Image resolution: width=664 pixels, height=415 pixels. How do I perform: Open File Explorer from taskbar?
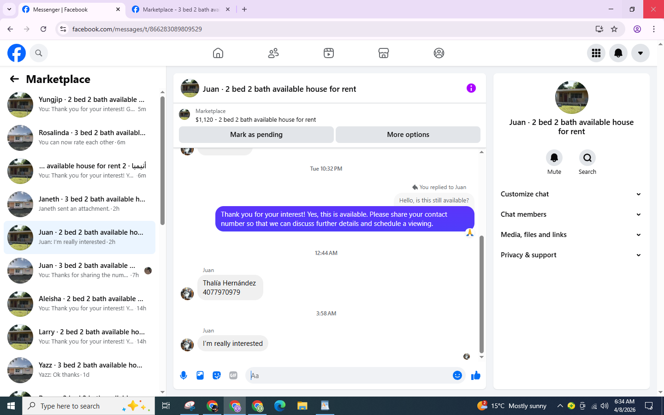click(302, 406)
